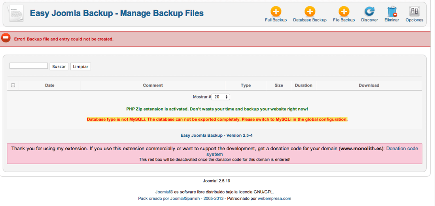Click the error message about backup file
The image size is (435, 206).
pos(64,39)
